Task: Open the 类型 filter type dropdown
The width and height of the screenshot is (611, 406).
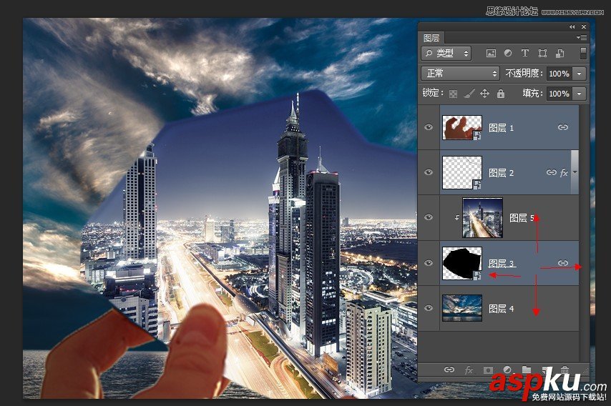Action: [x=446, y=54]
